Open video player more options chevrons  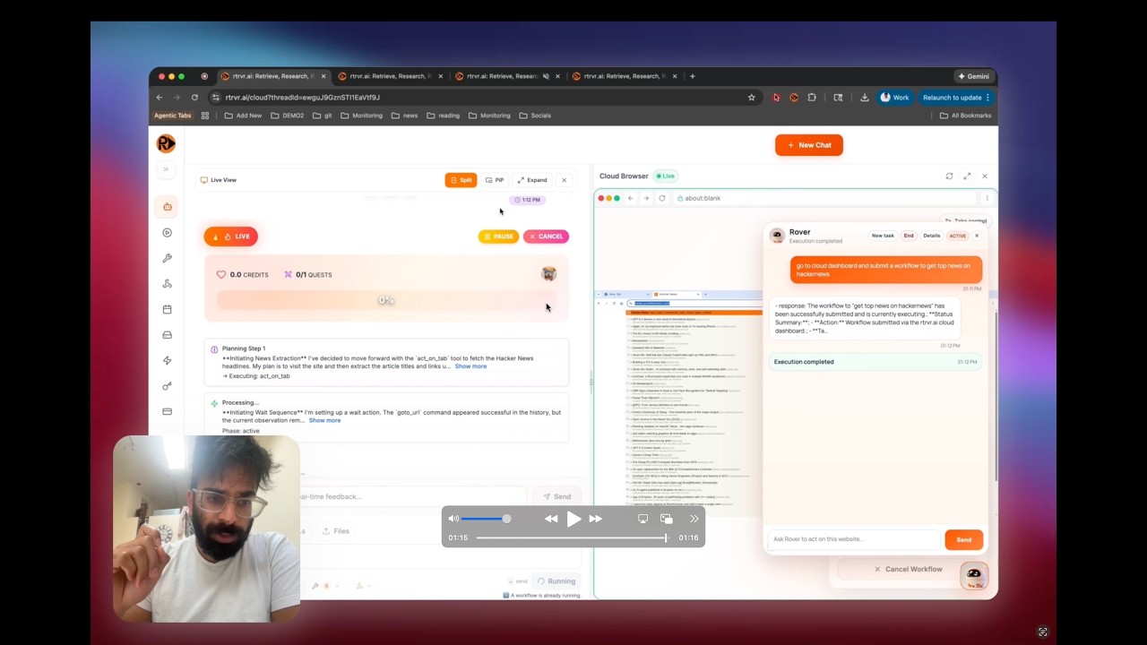click(x=694, y=519)
